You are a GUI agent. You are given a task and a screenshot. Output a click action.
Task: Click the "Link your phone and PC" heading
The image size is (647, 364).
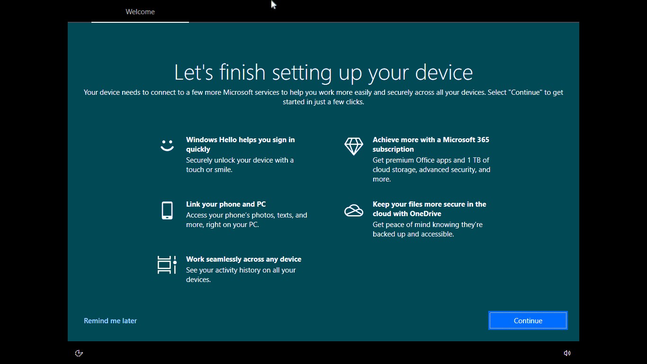226,204
